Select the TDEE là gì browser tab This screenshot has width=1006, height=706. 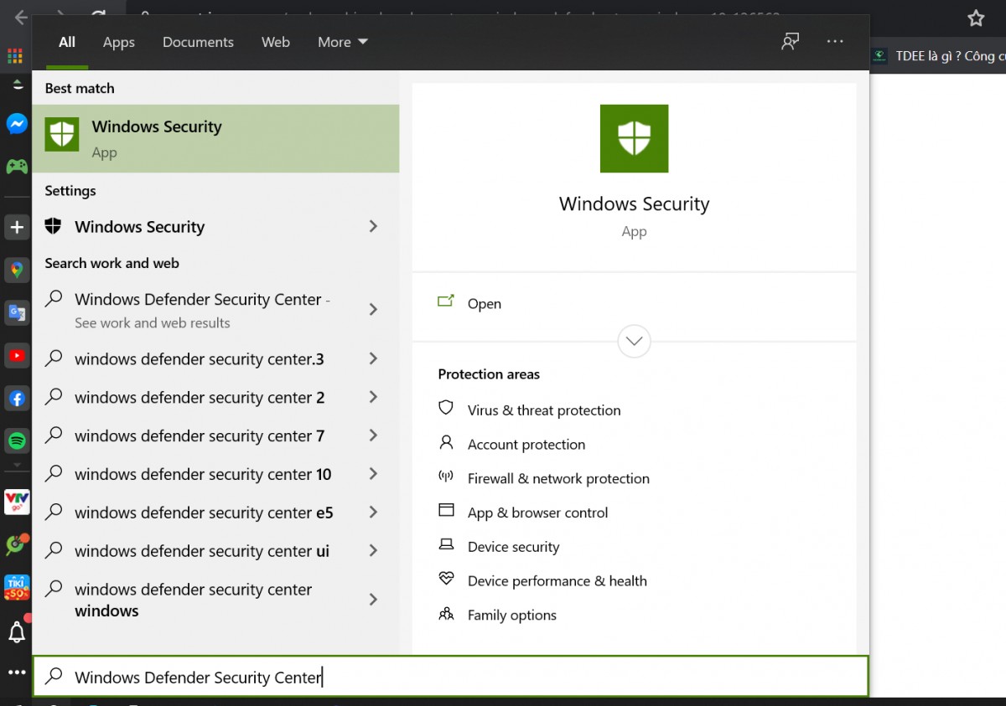click(937, 56)
